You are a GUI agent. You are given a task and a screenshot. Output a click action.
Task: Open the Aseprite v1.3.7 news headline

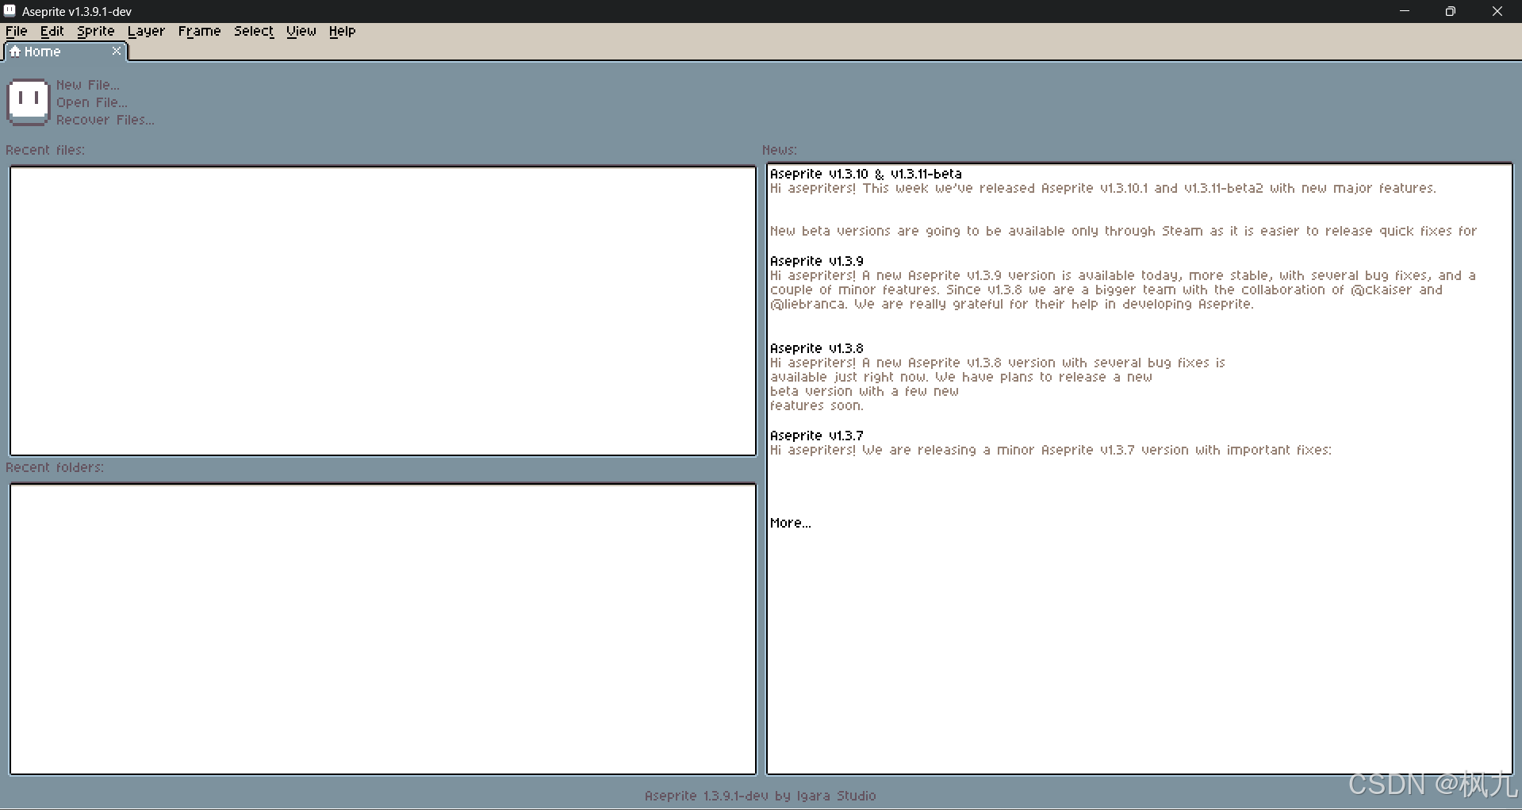click(817, 436)
